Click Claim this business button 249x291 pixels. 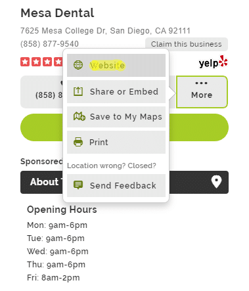[x=187, y=44]
